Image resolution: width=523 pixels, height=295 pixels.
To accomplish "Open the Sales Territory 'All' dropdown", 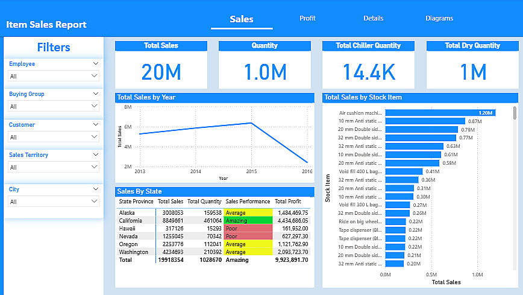I will click(54, 167).
